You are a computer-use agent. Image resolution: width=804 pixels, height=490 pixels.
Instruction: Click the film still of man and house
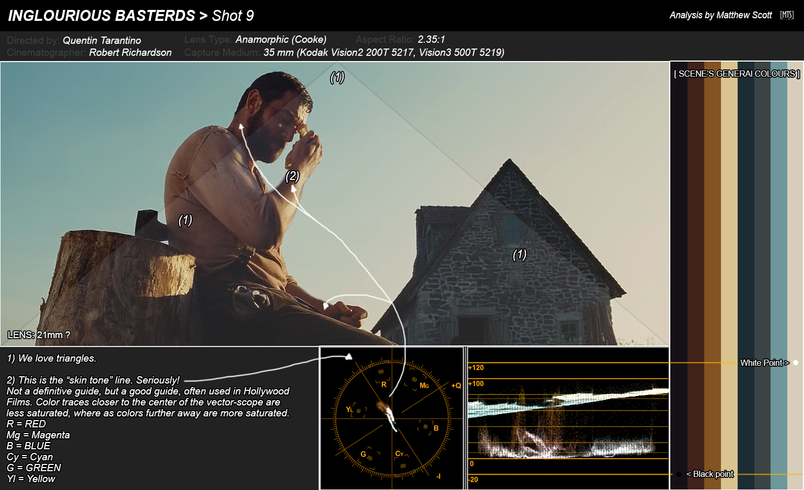tap(335, 204)
